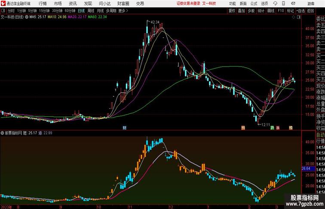Open the 公式 menu
The width and height of the screenshot is (325, 209).
[x=254, y=3]
